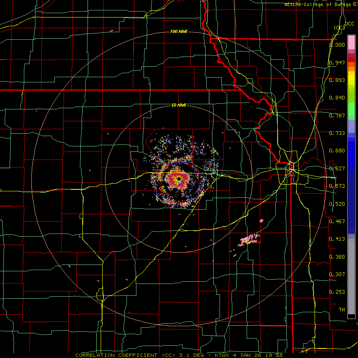
Task: Click the 19:58 timestamp
Action: pos(274,355)
